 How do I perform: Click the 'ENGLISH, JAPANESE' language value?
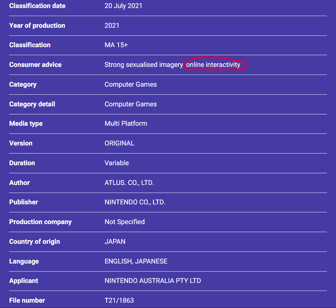136,261
